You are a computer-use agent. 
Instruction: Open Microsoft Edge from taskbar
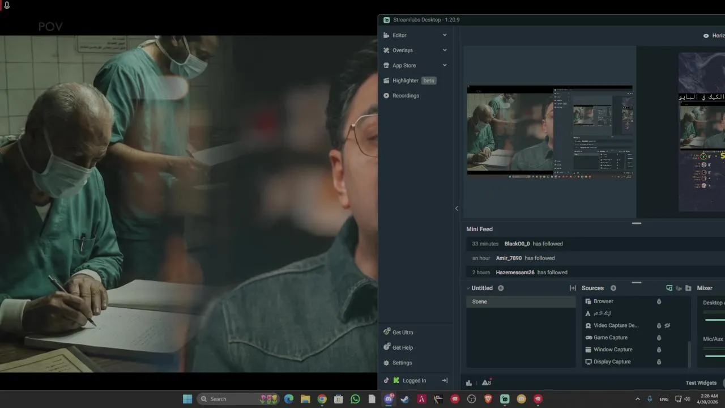(x=289, y=399)
